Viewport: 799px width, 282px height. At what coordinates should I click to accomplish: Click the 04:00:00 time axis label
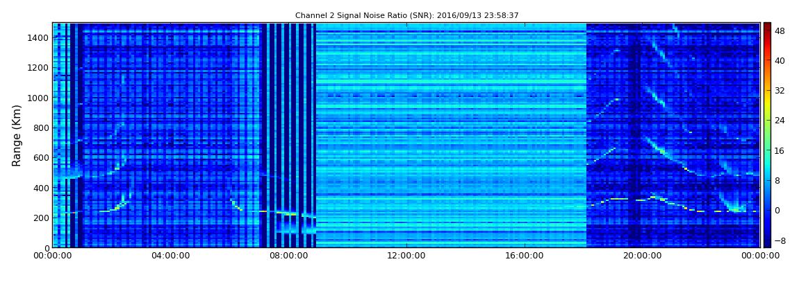[x=171, y=256]
